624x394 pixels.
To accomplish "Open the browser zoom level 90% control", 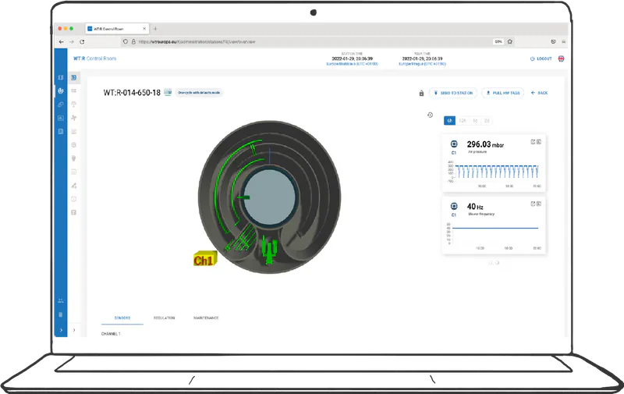I will 498,41.
